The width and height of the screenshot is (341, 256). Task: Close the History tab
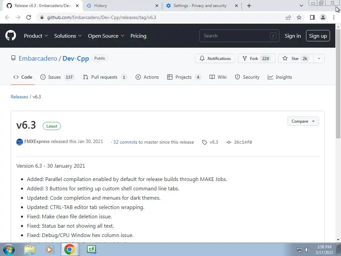[157, 6]
